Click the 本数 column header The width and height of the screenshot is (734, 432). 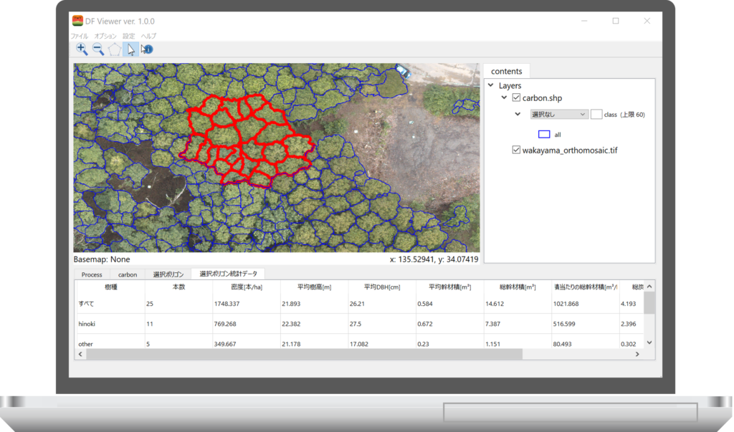(178, 287)
